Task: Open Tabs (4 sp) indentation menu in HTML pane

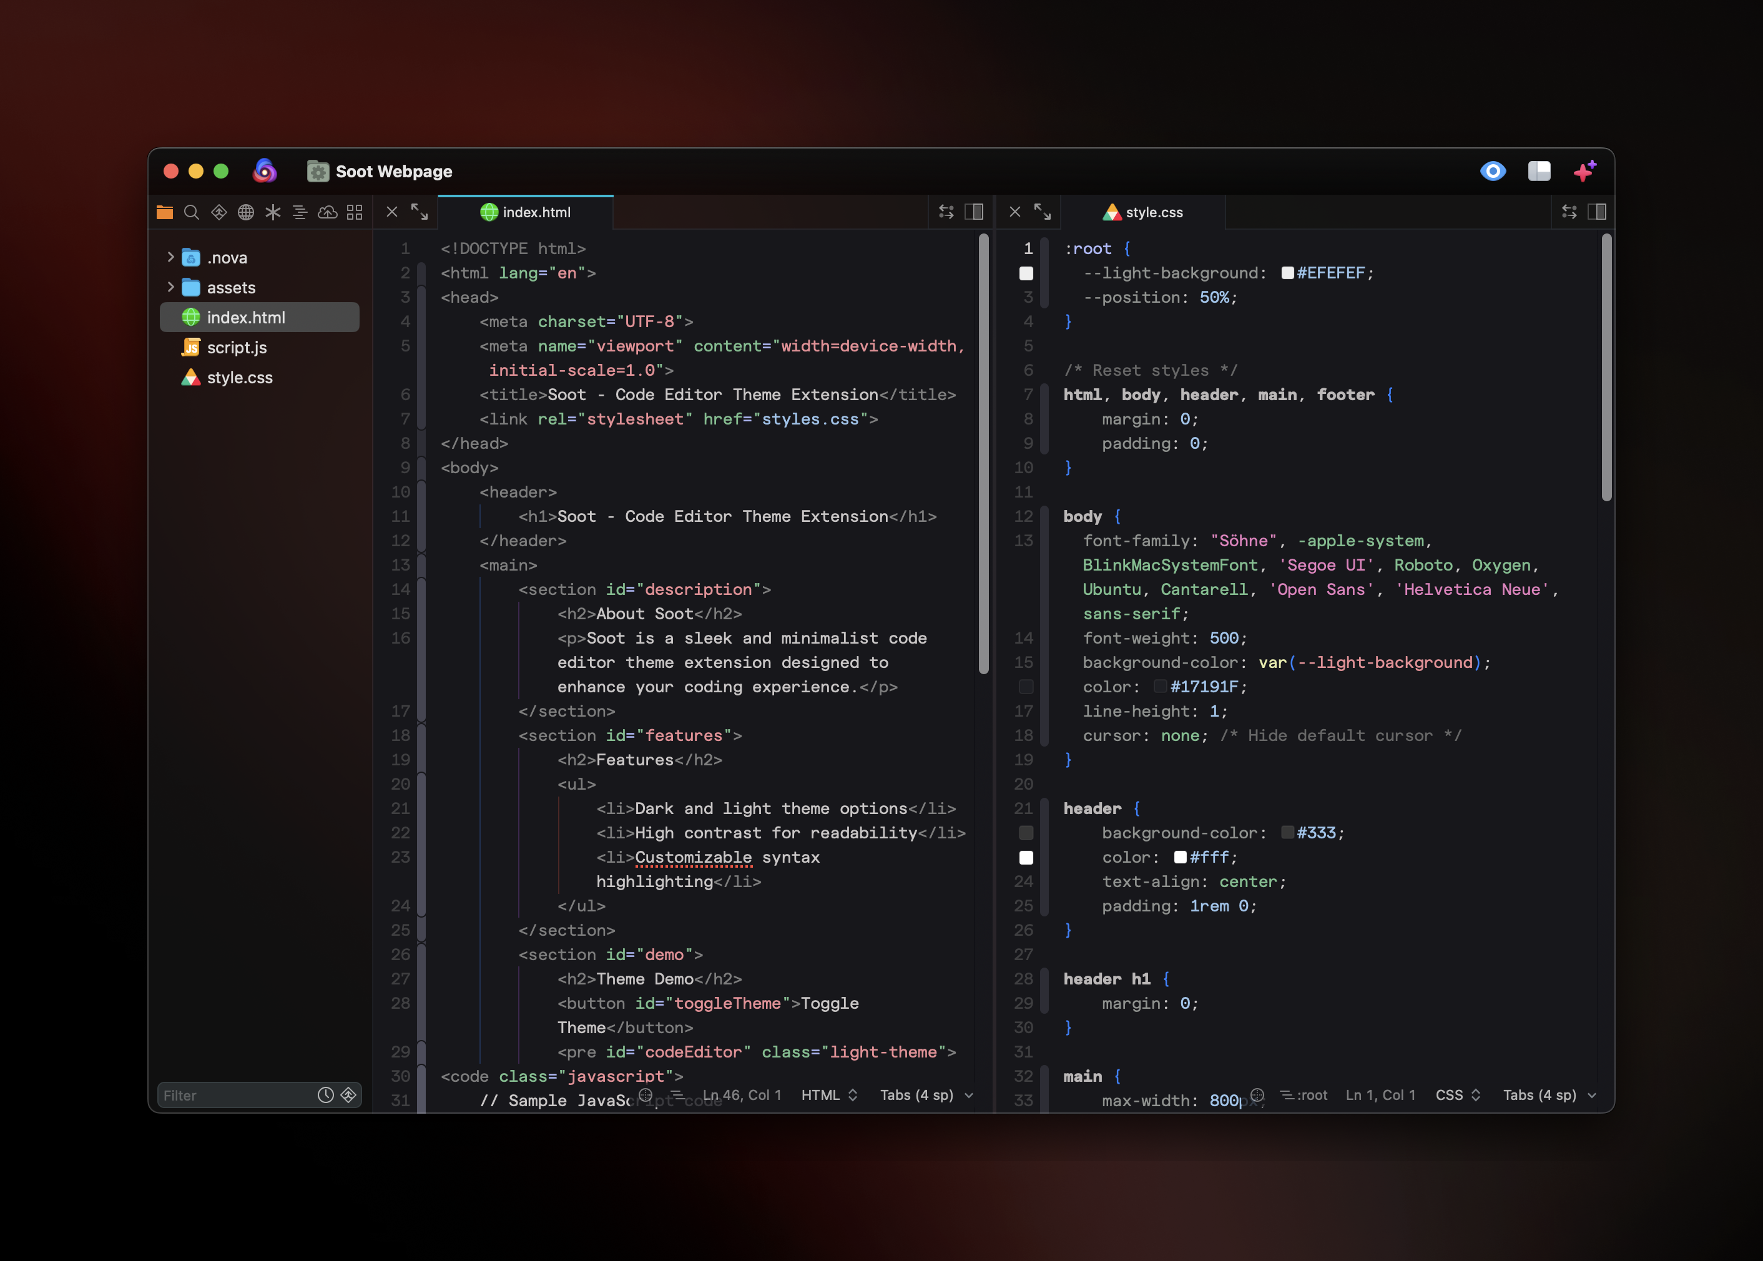Action: pos(926,1095)
